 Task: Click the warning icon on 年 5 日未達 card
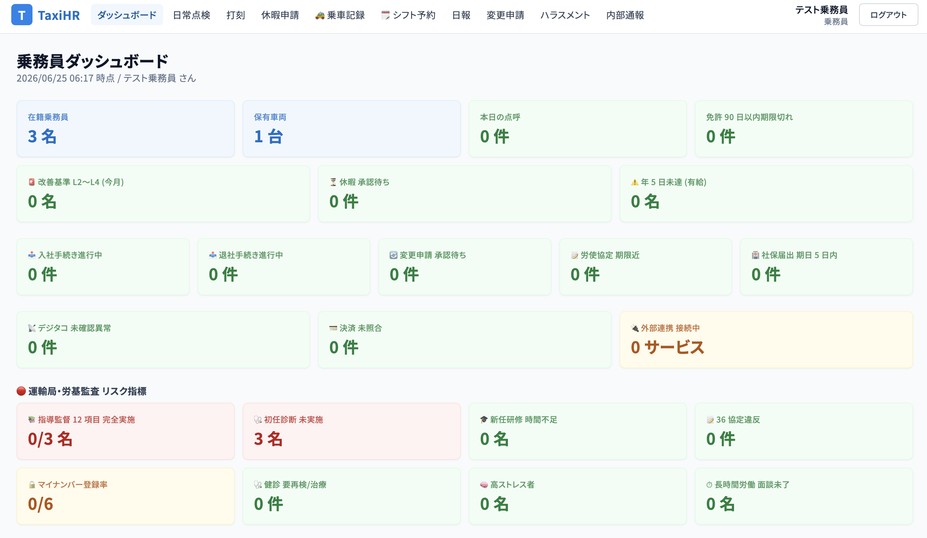pos(635,182)
